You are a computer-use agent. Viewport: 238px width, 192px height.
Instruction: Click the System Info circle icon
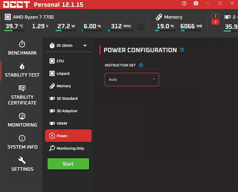22,138
